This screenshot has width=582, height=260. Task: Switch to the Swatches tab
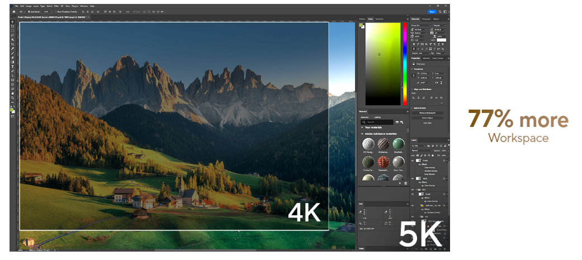379,19
